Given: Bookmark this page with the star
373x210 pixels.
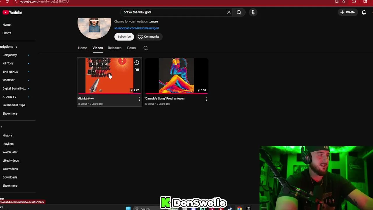Looking at the screenshot, I should pos(344,1).
